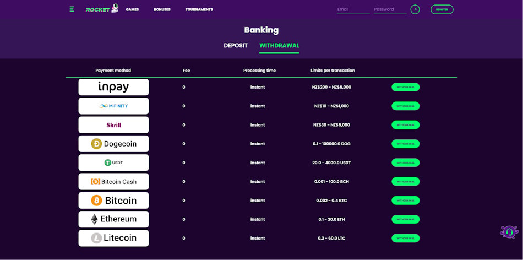This screenshot has height=260, width=523.
Task: Click Withdrawal button for MiFinity
Action: point(406,106)
